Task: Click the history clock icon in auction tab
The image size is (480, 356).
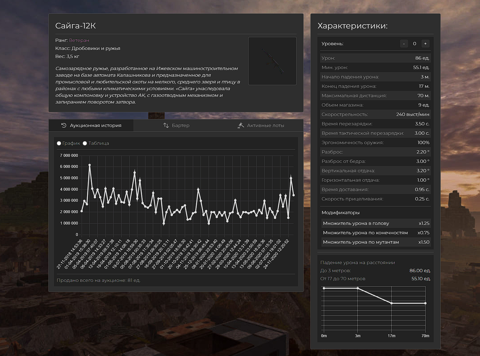Action: 64,125
